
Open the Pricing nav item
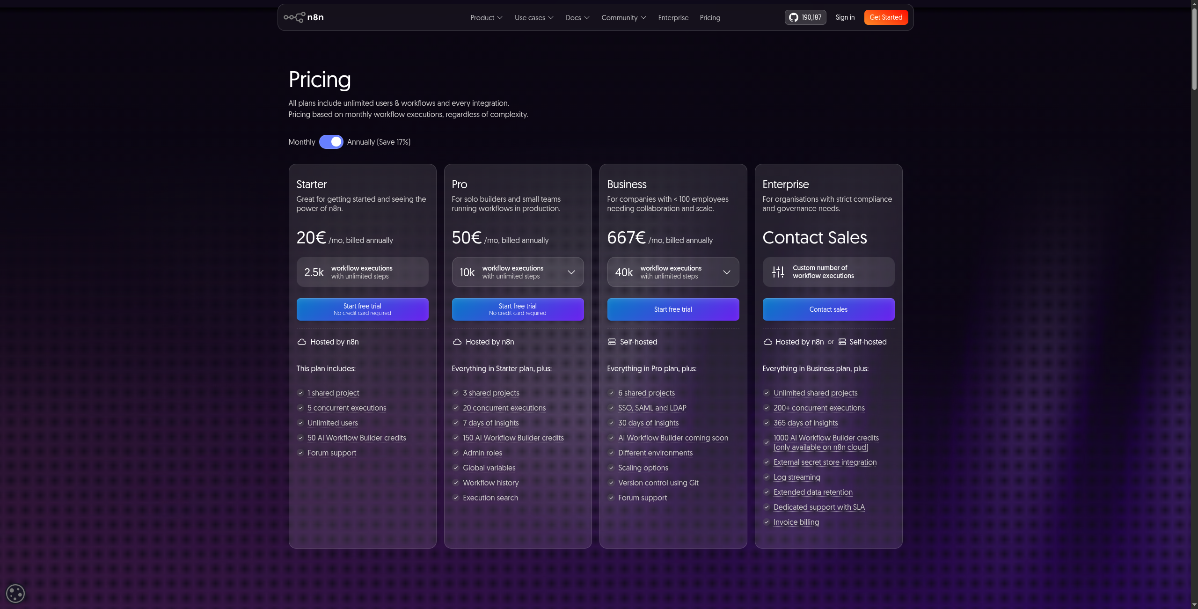710,18
